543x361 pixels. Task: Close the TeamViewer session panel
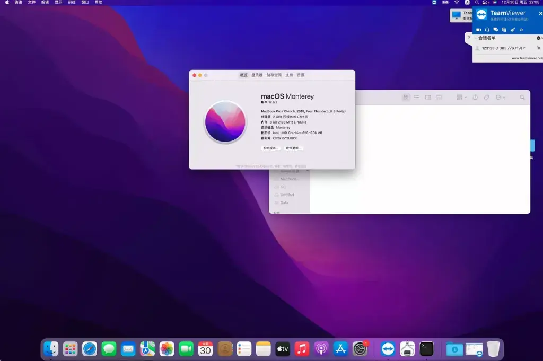click(540, 13)
